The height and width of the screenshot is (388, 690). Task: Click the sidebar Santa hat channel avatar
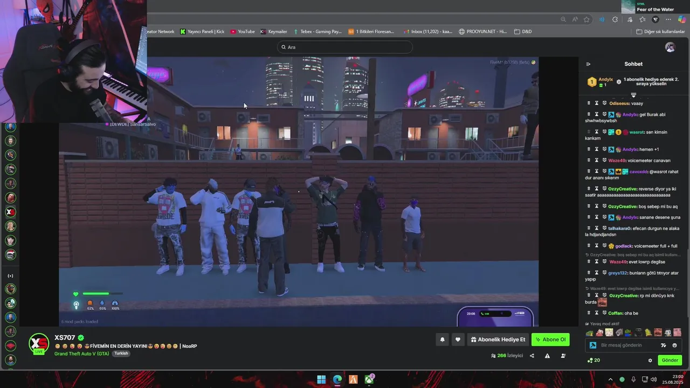pyautogui.click(x=10, y=254)
